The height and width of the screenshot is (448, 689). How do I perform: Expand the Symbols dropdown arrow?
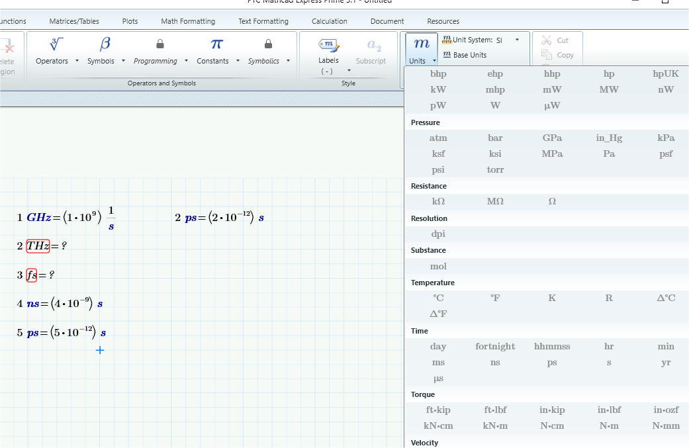coord(124,61)
